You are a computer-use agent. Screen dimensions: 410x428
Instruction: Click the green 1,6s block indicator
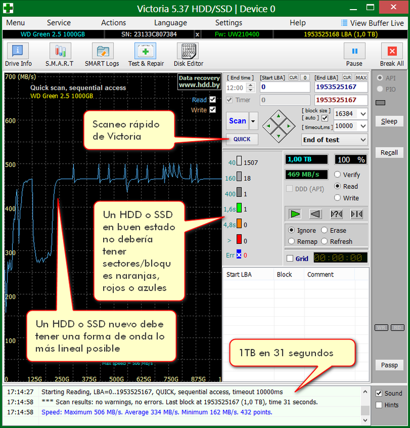click(x=239, y=208)
